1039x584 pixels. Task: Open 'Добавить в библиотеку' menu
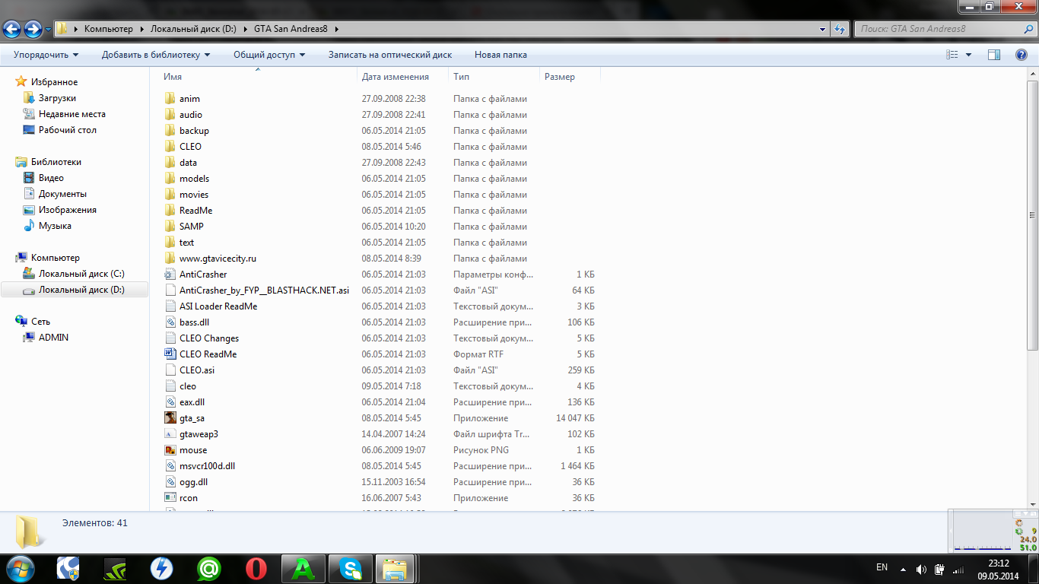156,55
